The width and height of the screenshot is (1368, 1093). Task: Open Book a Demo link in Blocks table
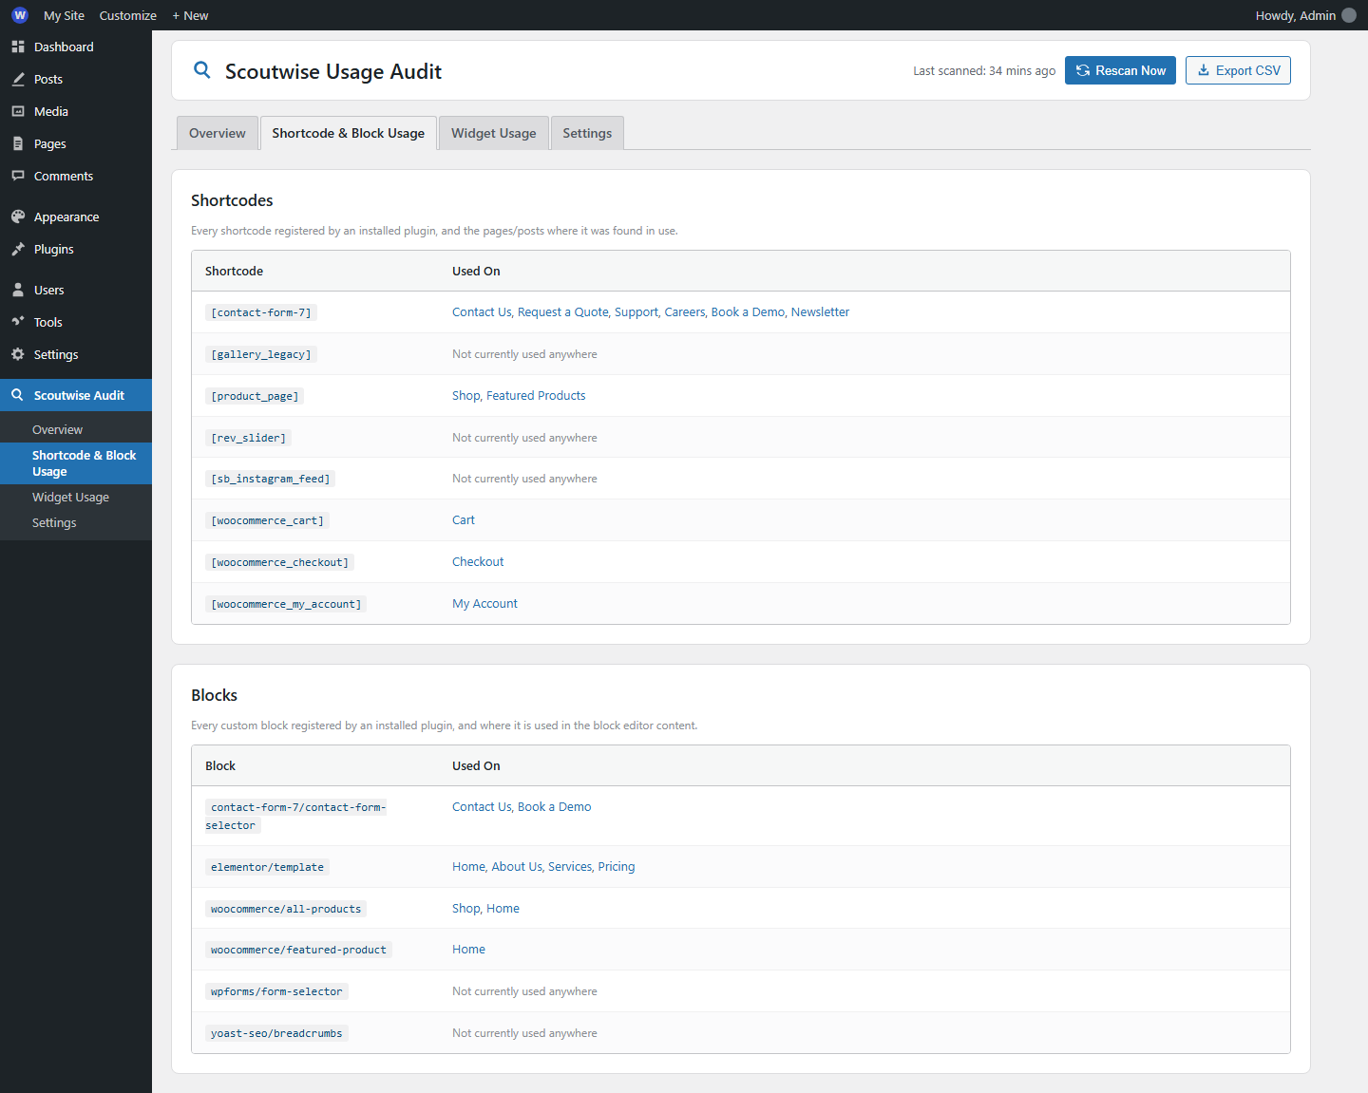click(x=555, y=806)
